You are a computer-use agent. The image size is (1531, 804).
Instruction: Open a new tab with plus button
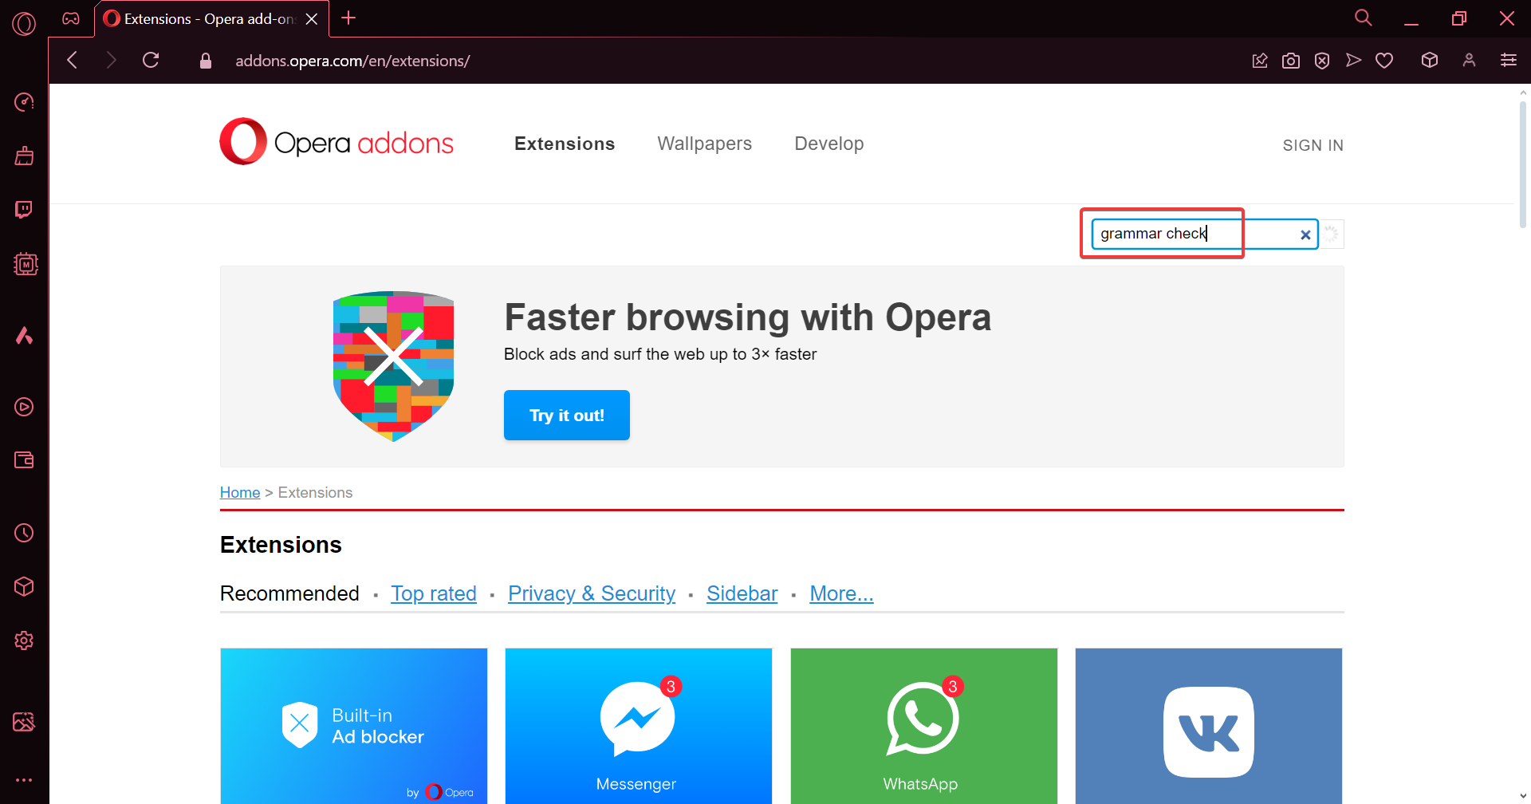pyautogui.click(x=348, y=18)
